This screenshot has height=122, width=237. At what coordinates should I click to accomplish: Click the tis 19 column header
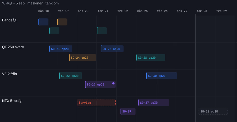[x=63, y=11]
